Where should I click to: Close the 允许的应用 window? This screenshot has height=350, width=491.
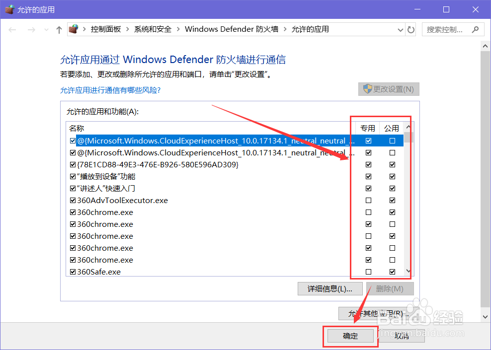(x=475, y=9)
